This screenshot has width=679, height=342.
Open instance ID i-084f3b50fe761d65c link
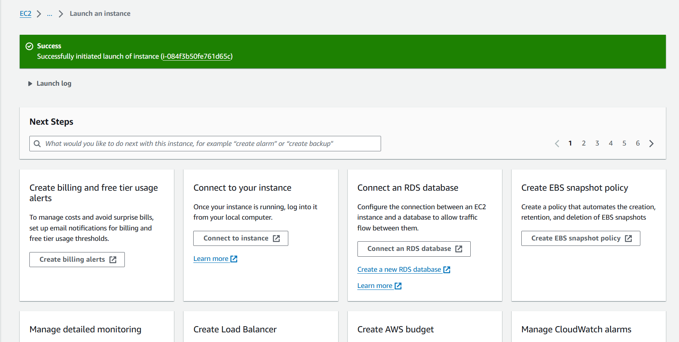click(197, 56)
